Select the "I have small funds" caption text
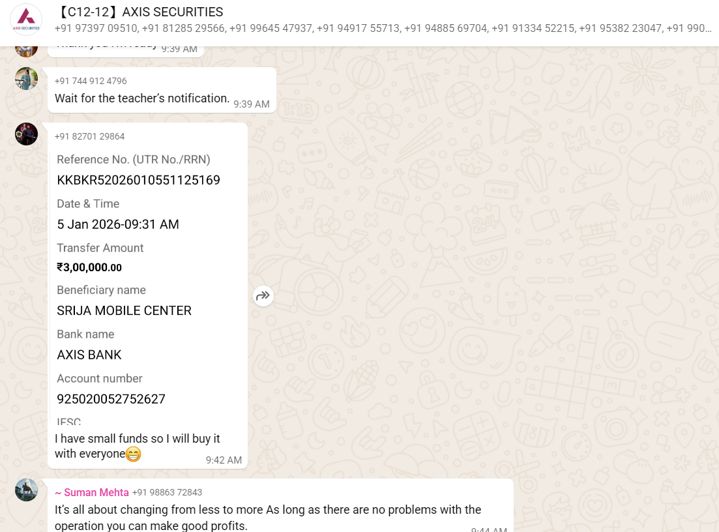Image resolution: width=719 pixels, height=532 pixels. [137, 446]
